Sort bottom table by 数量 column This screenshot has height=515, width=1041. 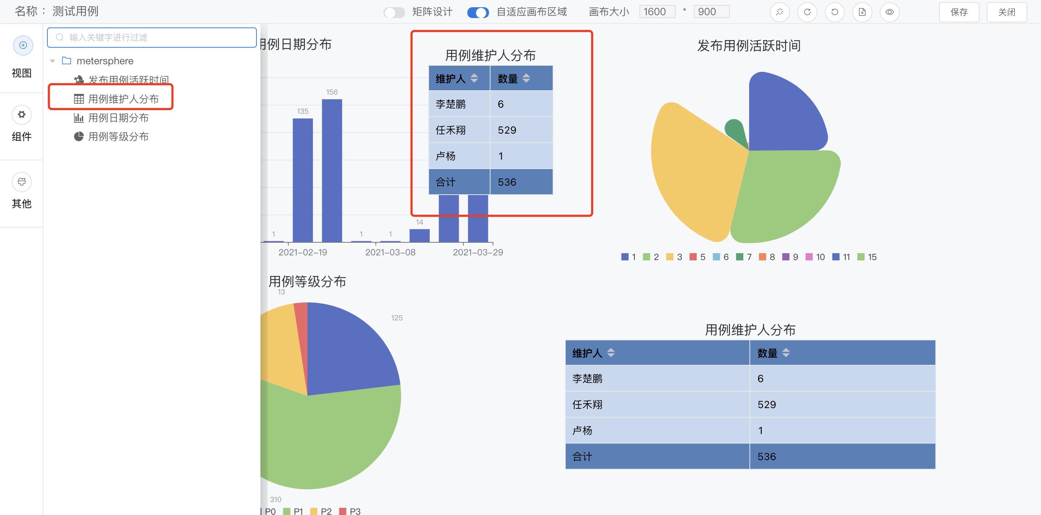coord(786,353)
